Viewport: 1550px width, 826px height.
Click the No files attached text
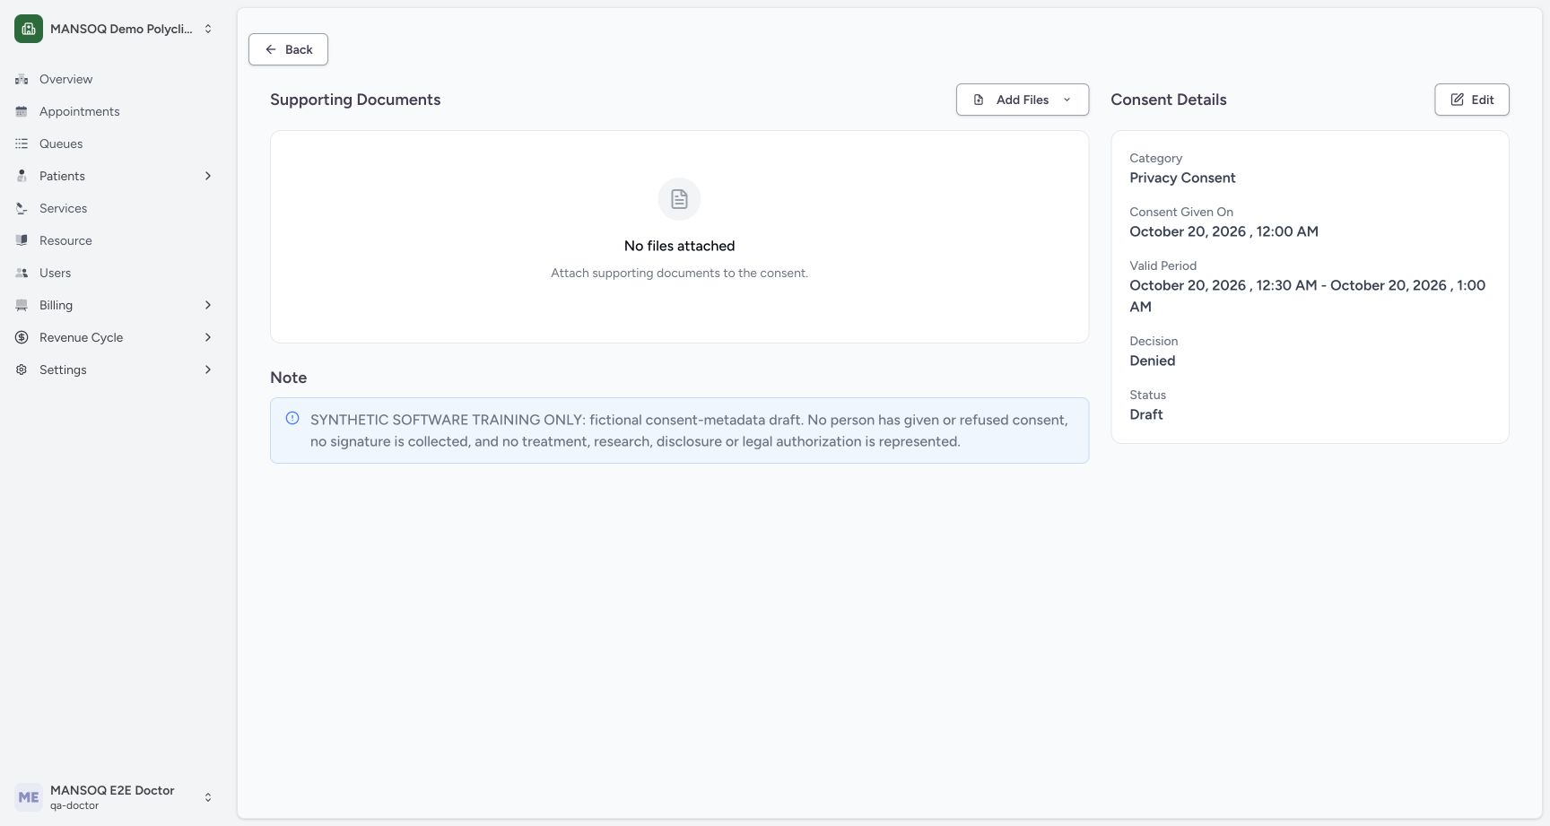click(x=679, y=246)
